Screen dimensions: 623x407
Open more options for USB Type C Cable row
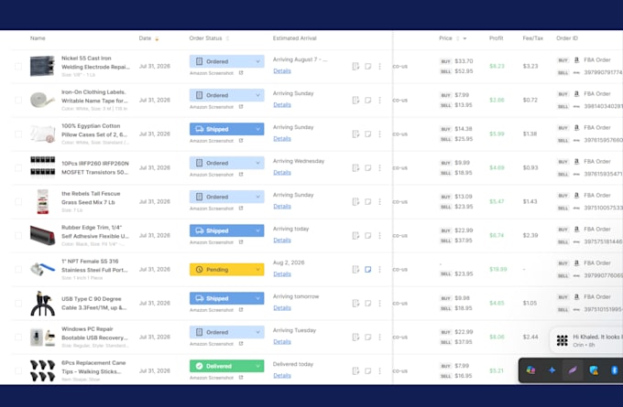pos(380,304)
